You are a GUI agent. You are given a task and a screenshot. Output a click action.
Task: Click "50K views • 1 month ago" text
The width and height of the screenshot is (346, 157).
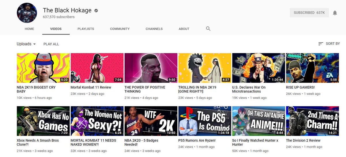[x=250, y=151]
